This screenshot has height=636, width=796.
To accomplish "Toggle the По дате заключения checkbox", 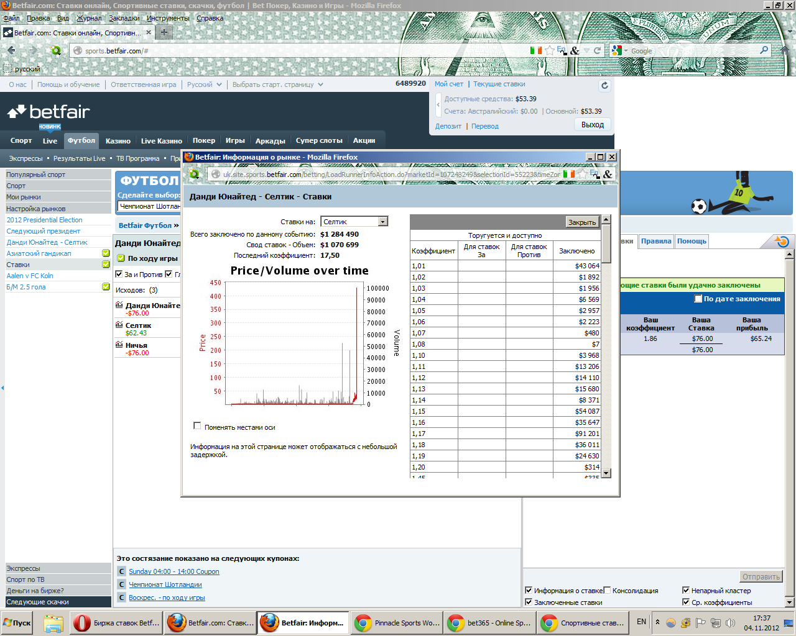I will click(698, 299).
